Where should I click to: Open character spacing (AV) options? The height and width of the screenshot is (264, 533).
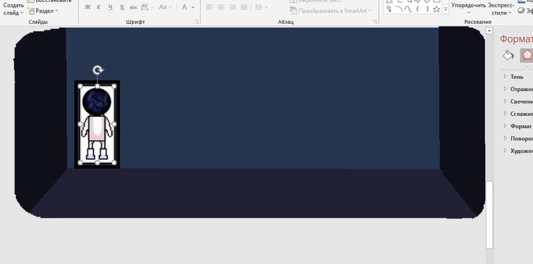coord(147,7)
